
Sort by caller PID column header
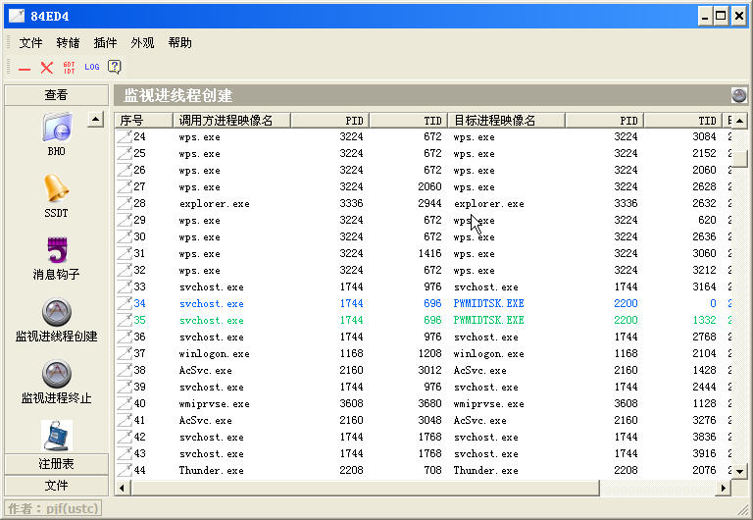(329, 120)
